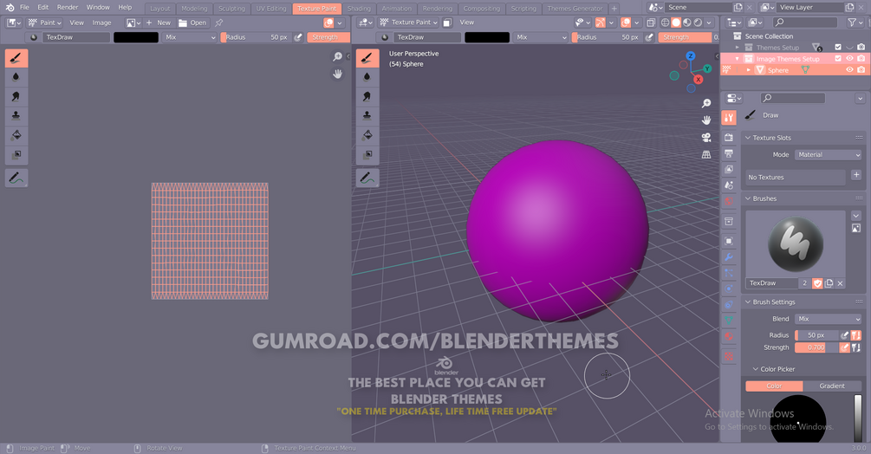Image resolution: width=871 pixels, height=454 pixels.
Task: Select the Clone stamp tool in the image editor toolbar
Action: (16, 115)
